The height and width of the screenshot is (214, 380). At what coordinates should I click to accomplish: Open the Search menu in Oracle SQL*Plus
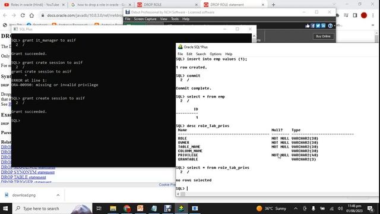[x=201, y=54]
